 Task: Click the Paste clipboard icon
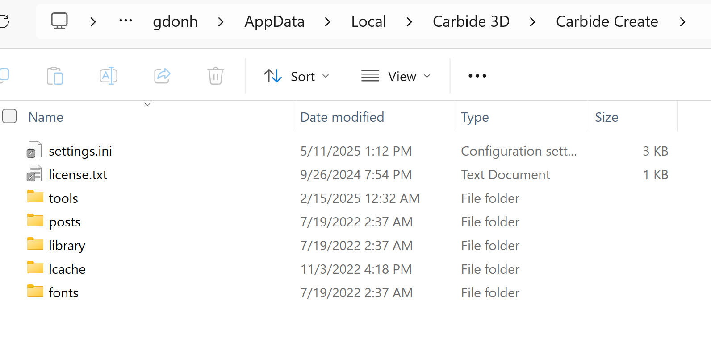55,76
